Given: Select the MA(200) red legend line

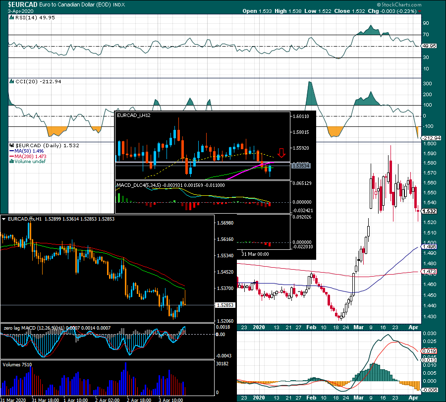Looking at the screenshot, I should point(12,157).
